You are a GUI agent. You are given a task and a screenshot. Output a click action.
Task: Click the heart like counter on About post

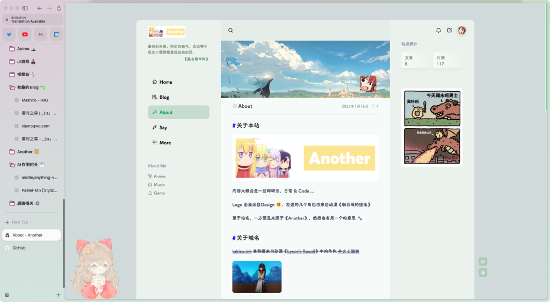[x=375, y=106]
